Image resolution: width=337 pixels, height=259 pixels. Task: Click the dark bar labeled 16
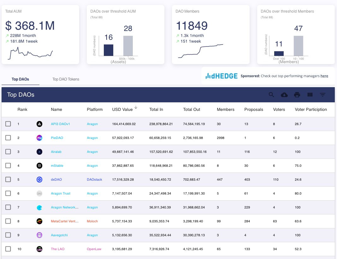tap(108, 50)
